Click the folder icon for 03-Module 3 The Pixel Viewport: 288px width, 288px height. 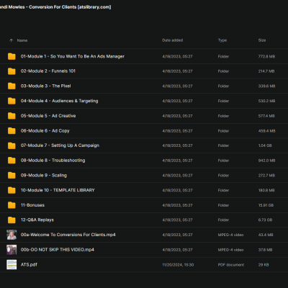pos(12,86)
